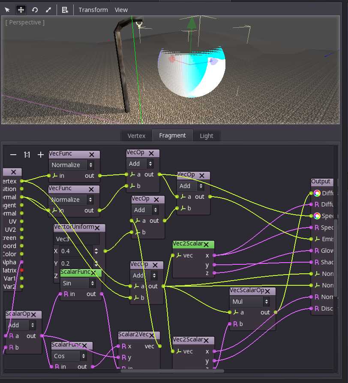This screenshot has width=348, height=383.
Task: Activate the Rotate mode tool
Action: point(35,10)
